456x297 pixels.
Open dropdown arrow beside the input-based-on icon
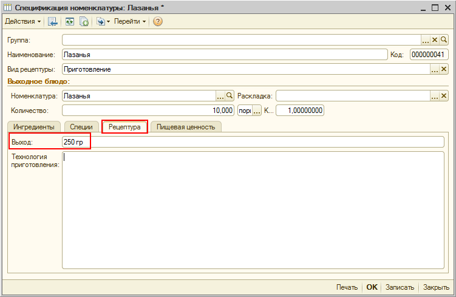tap(108, 21)
